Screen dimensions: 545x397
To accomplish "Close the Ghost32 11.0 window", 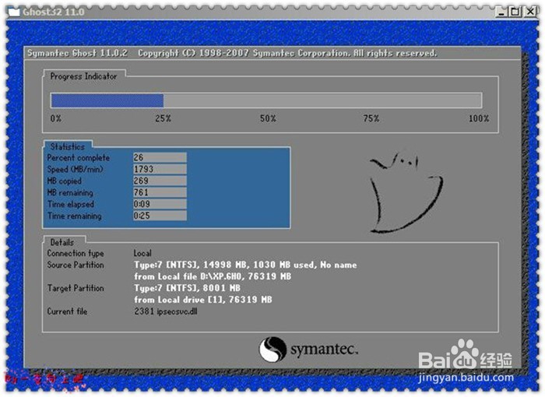I will click(530, 12).
